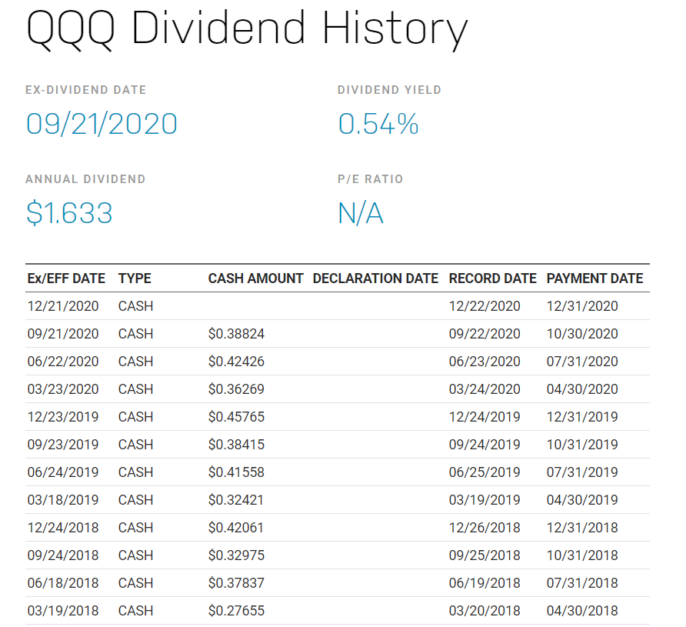Click the Ex/EFF DATE column header
Image resolution: width=686 pixels, height=627 pixels.
66,278
